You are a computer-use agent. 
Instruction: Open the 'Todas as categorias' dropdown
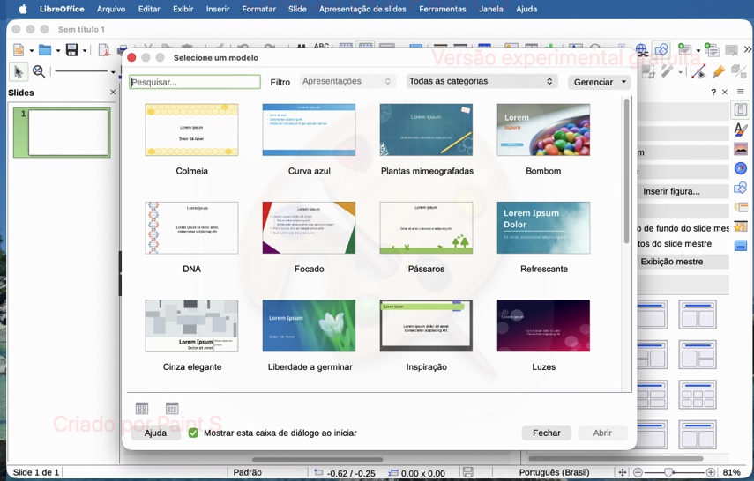point(482,81)
